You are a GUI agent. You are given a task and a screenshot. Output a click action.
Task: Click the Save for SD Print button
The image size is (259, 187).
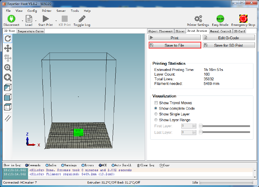click(x=228, y=45)
